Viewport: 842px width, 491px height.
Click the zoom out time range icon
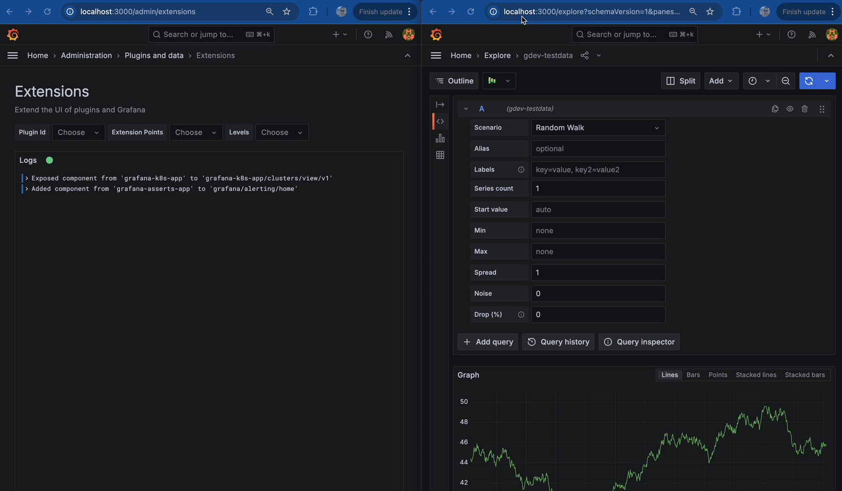(x=785, y=81)
